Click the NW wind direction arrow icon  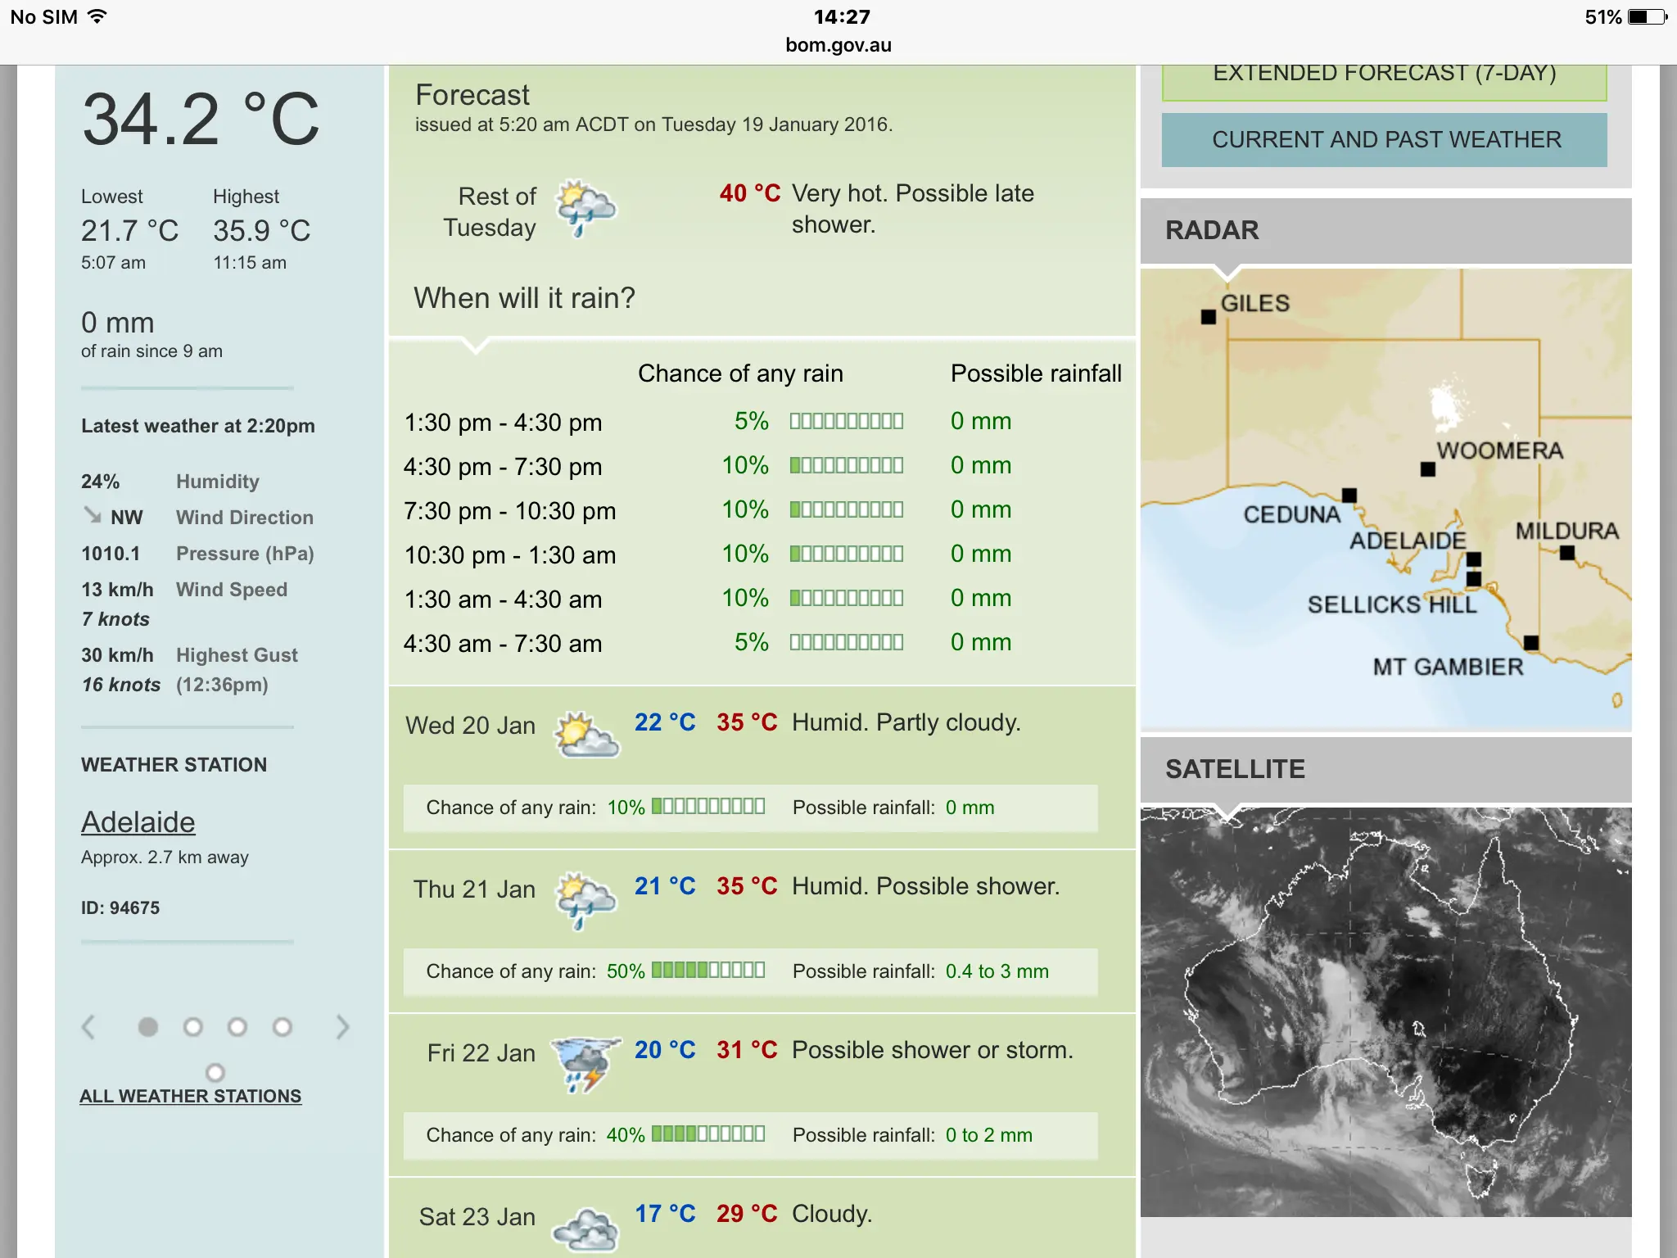point(92,515)
